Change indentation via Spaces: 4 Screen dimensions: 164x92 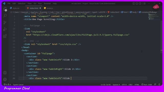click(x=116, y=85)
